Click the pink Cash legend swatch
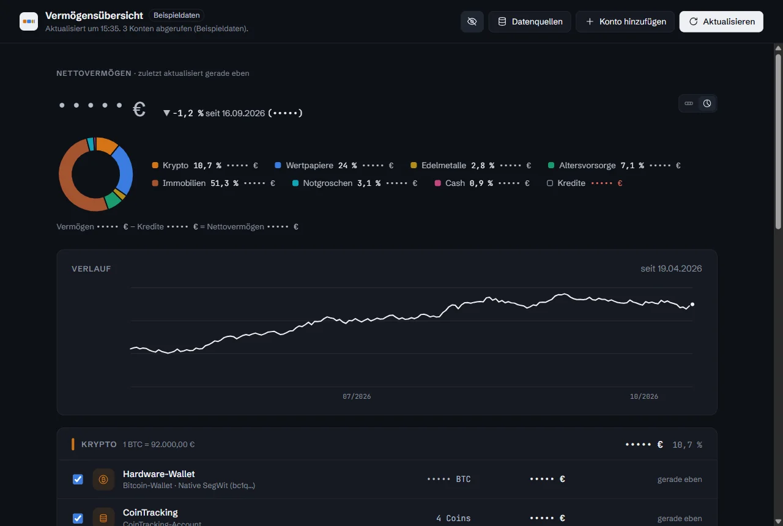The height and width of the screenshot is (526, 783). coord(437,183)
